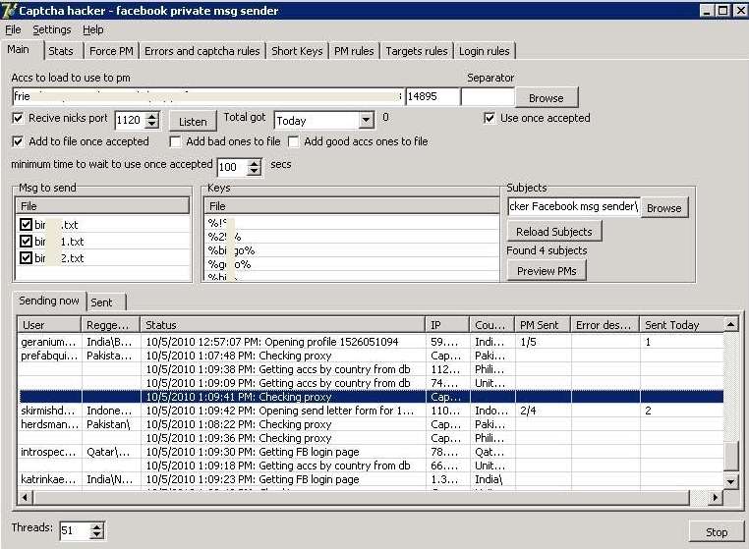This screenshot has height=549, width=749.
Task: Open the Short Keys tab
Action: click(297, 51)
